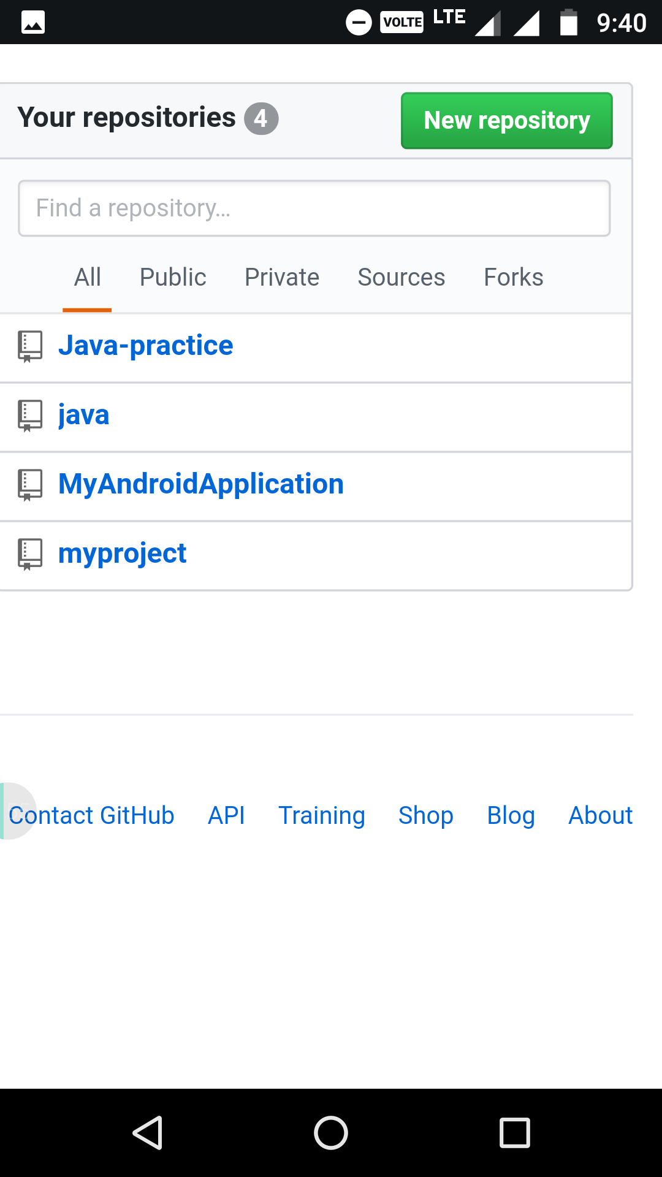Tap the recent apps square button
The width and height of the screenshot is (662, 1177).
(514, 1132)
